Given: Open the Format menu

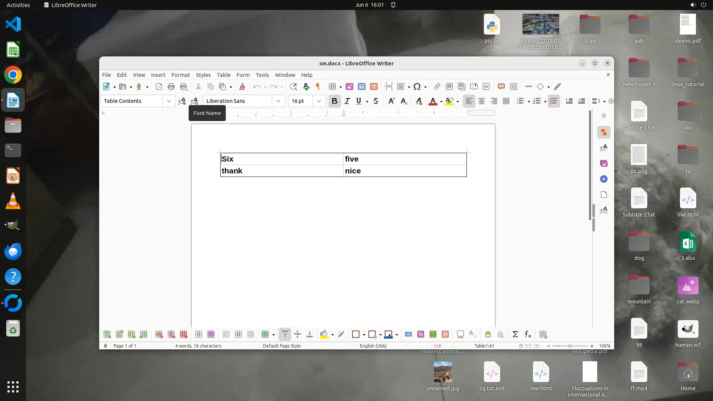Looking at the screenshot, I should [180, 75].
